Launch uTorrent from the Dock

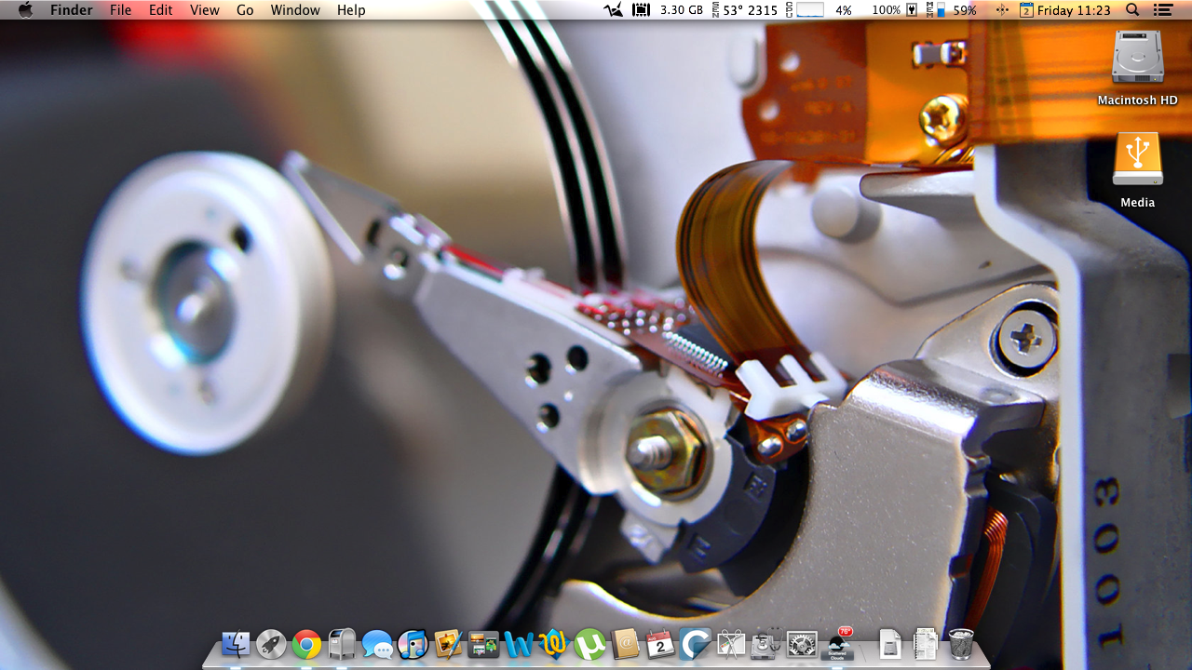[589, 644]
